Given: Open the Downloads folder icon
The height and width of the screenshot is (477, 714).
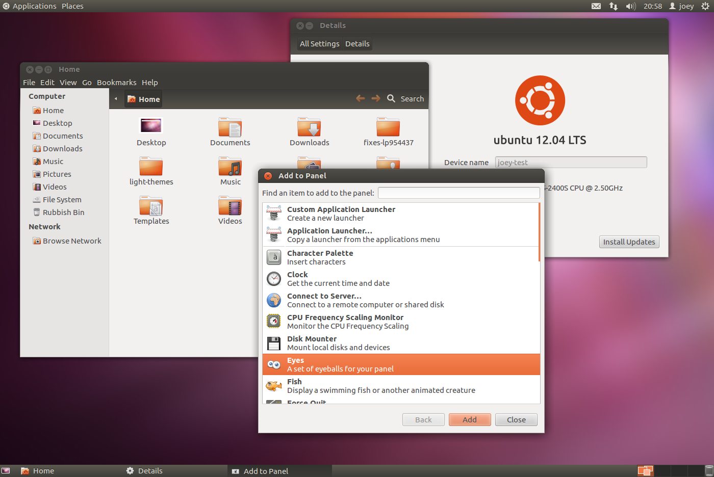Looking at the screenshot, I should click(309, 127).
